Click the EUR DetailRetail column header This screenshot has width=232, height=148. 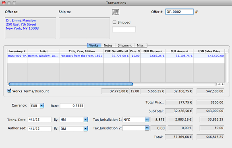(x=116, y=51)
